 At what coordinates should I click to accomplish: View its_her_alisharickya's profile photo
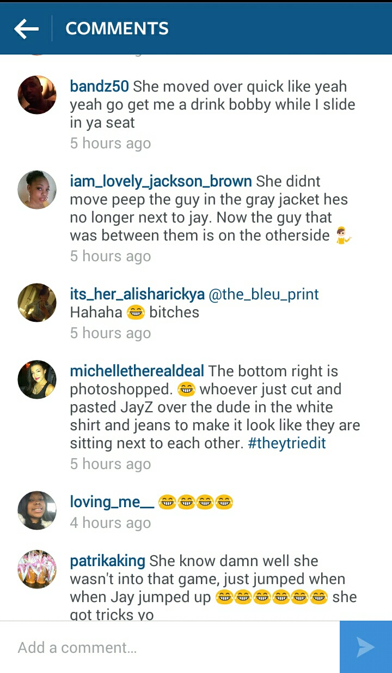tap(37, 303)
